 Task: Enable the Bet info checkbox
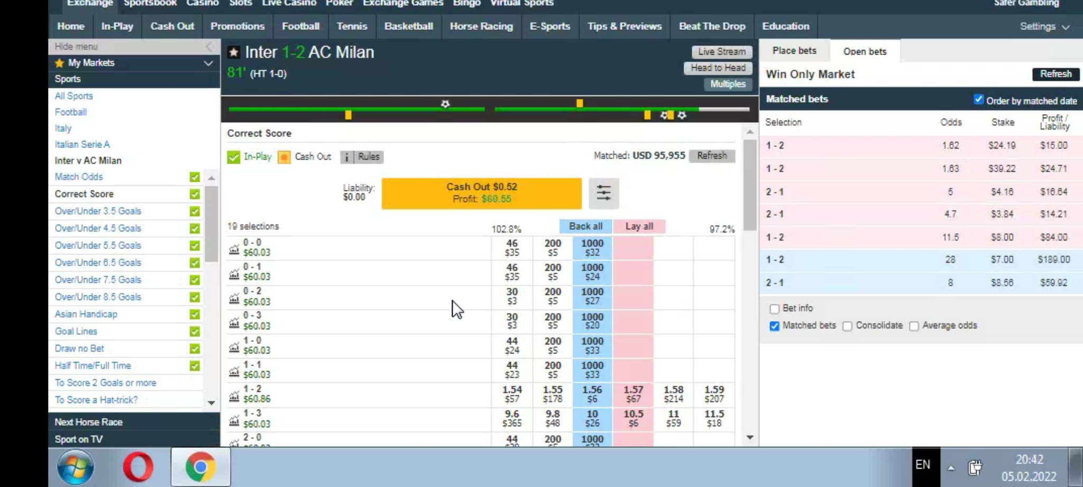pyautogui.click(x=774, y=308)
